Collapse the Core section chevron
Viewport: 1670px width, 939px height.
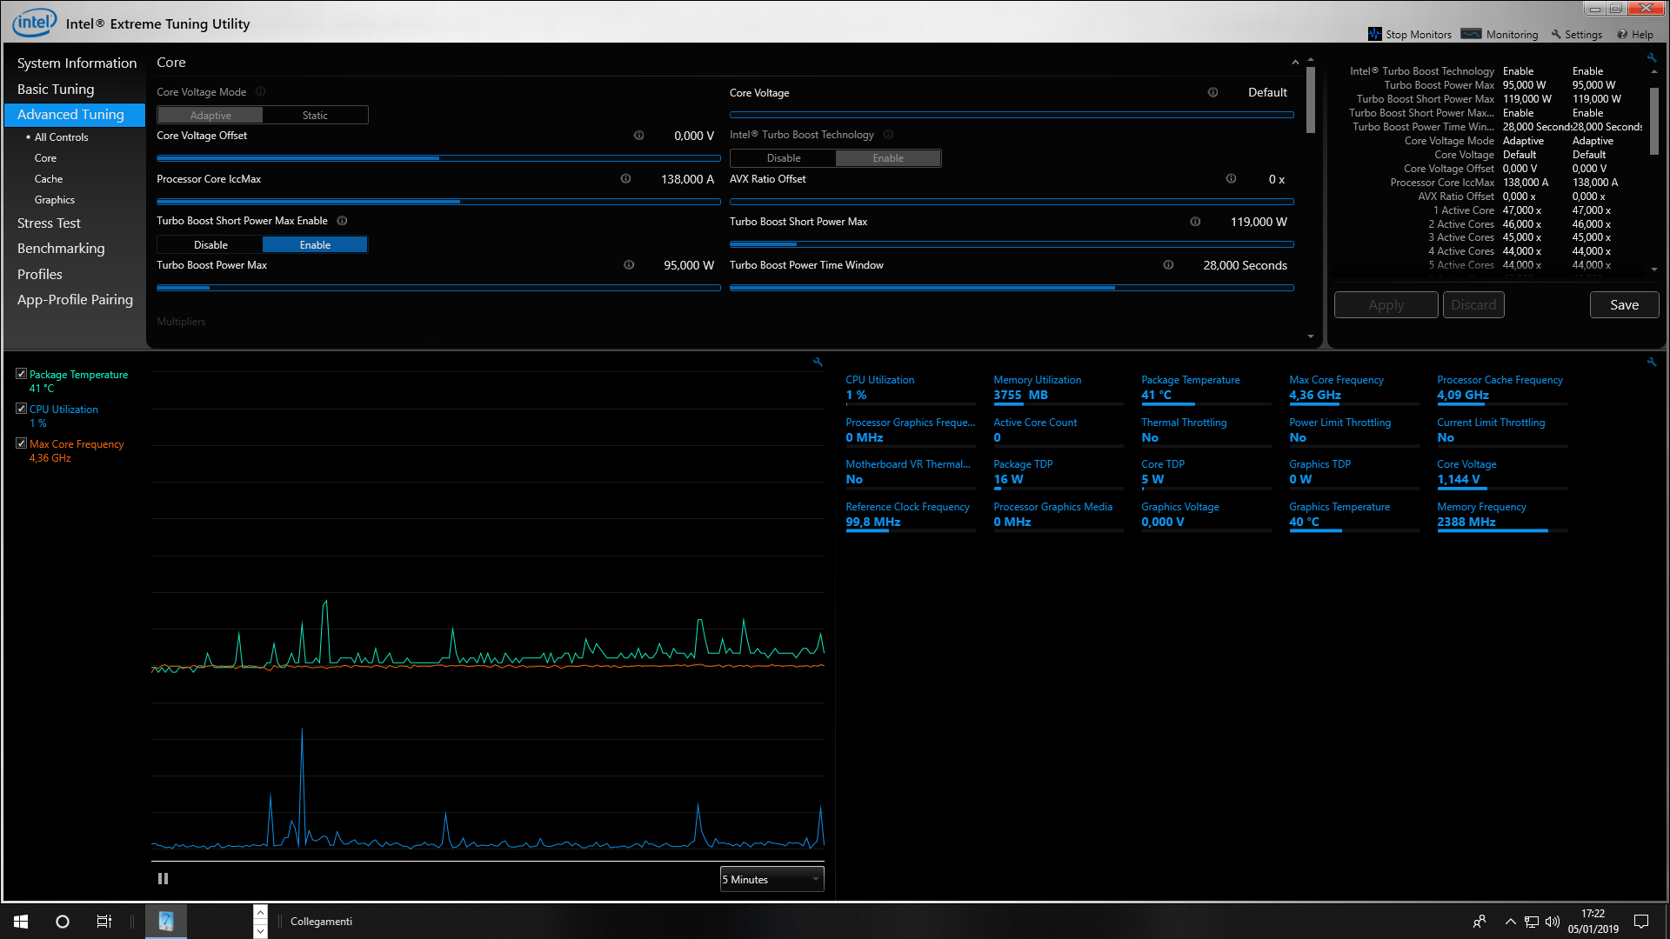[1295, 63]
